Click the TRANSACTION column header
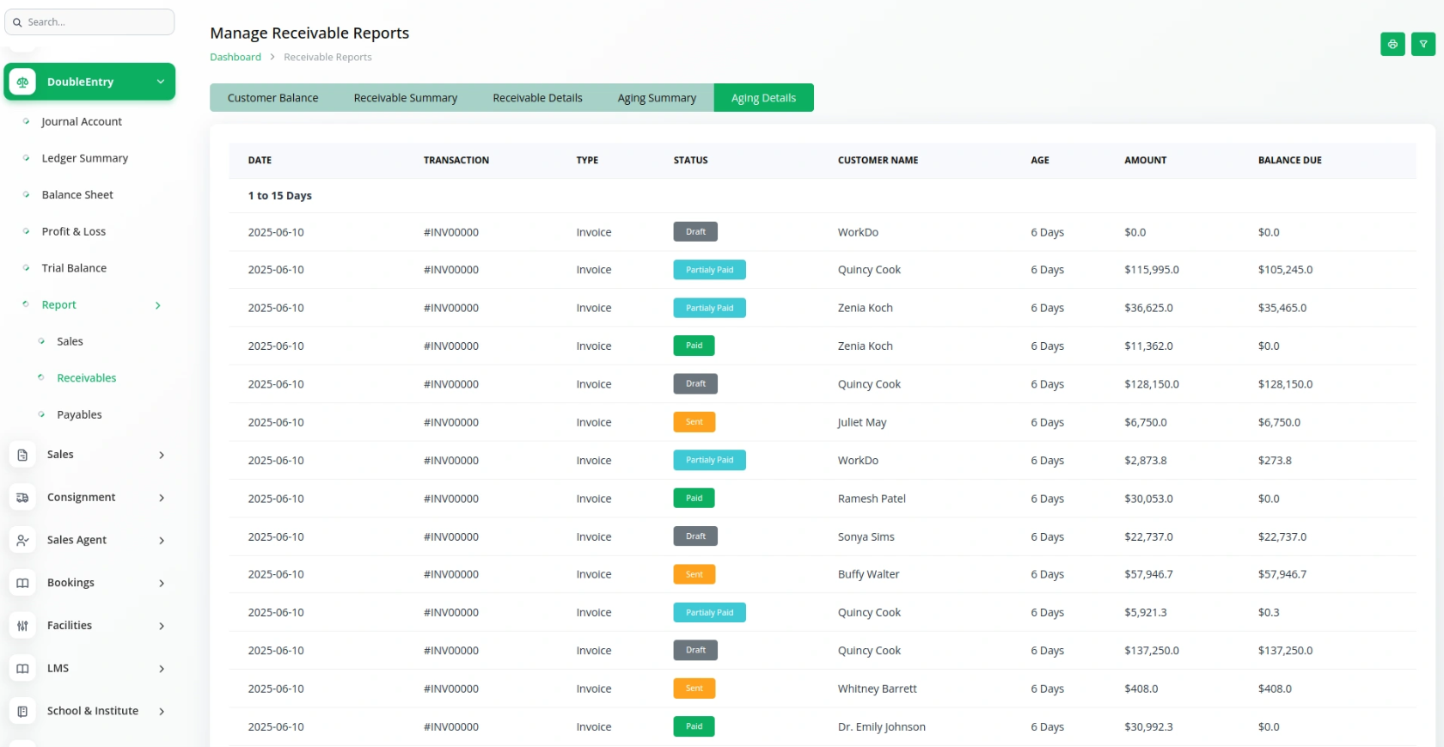This screenshot has height=747, width=1444. tap(456, 161)
